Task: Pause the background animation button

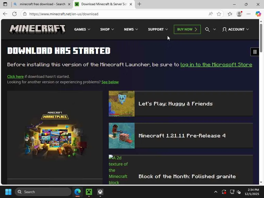Action: click(x=255, y=52)
